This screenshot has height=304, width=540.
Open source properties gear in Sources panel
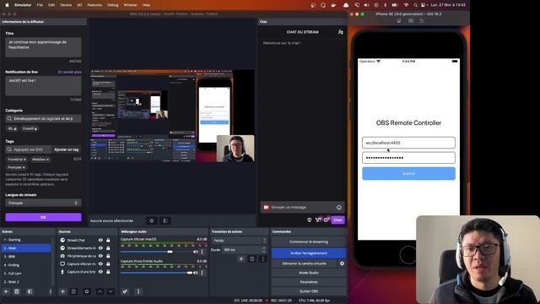(86, 291)
